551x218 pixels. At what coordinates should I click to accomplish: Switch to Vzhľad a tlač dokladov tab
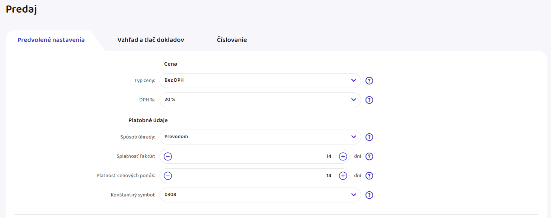pos(151,40)
